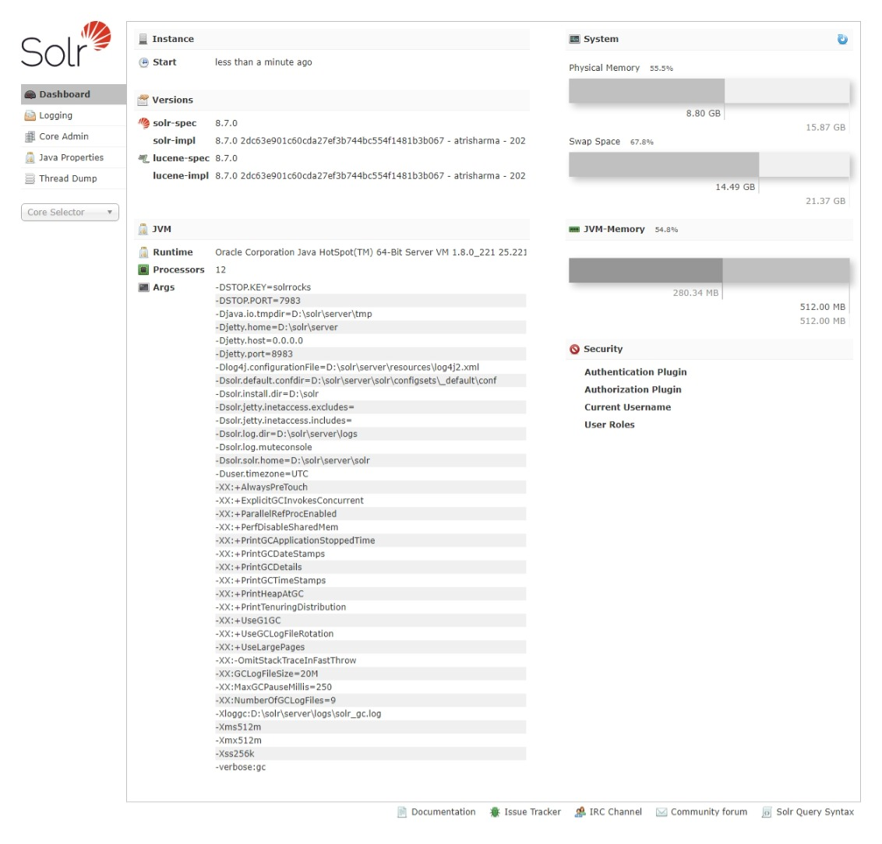Image resolution: width=882 pixels, height=844 pixels.
Task: Click the Args terminal icon
Action: click(x=144, y=287)
